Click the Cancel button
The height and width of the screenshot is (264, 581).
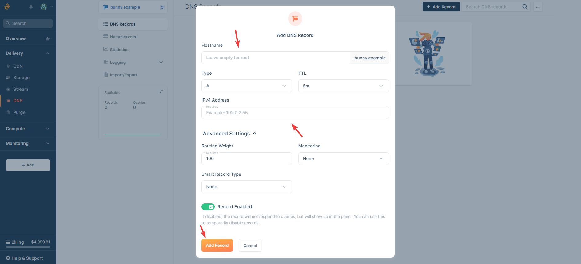point(250,246)
